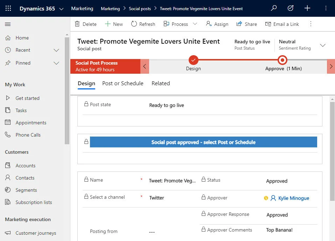Open the command bar overflow ellipsis
Viewport: 335px width, 241px height.
click(x=310, y=24)
